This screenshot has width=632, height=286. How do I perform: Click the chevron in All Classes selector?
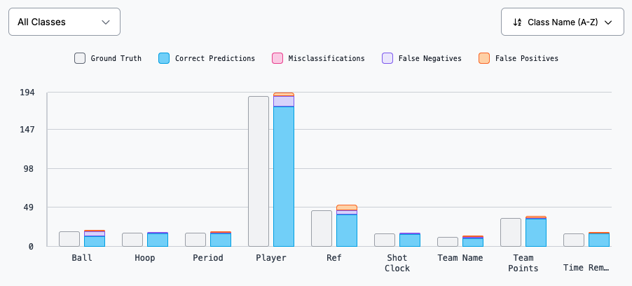(x=106, y=22)
